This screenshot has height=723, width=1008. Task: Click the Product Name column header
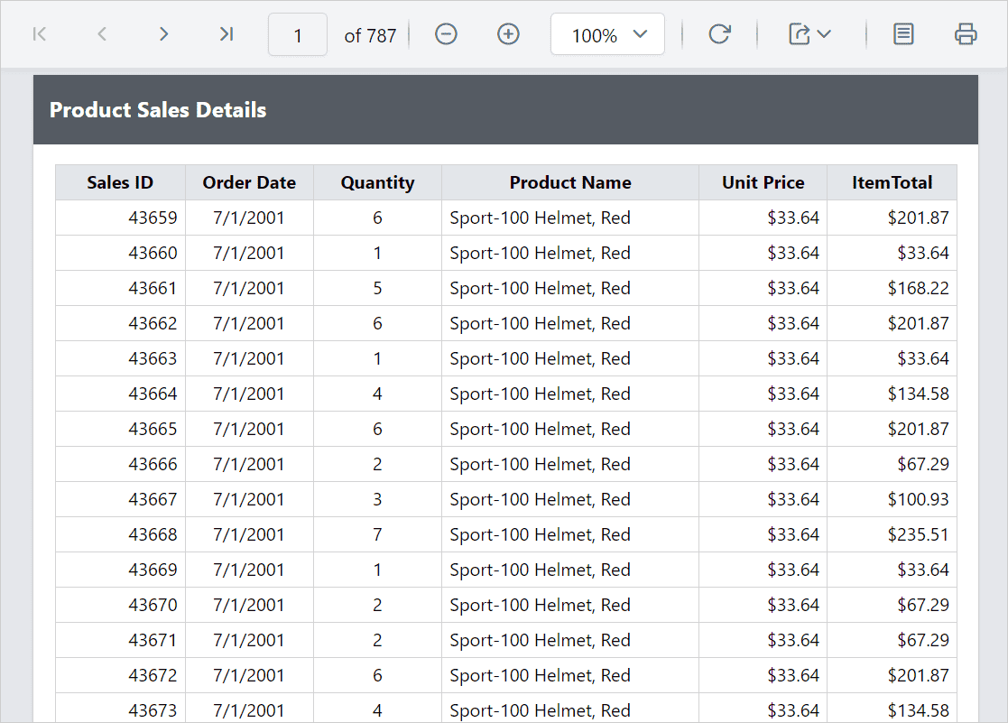(570, 182)
